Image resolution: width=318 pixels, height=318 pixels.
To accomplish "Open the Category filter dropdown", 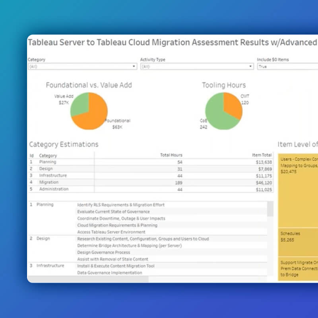I will [134, 67].
